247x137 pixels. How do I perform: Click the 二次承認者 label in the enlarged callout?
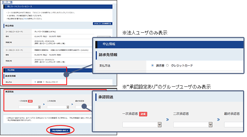181,114
